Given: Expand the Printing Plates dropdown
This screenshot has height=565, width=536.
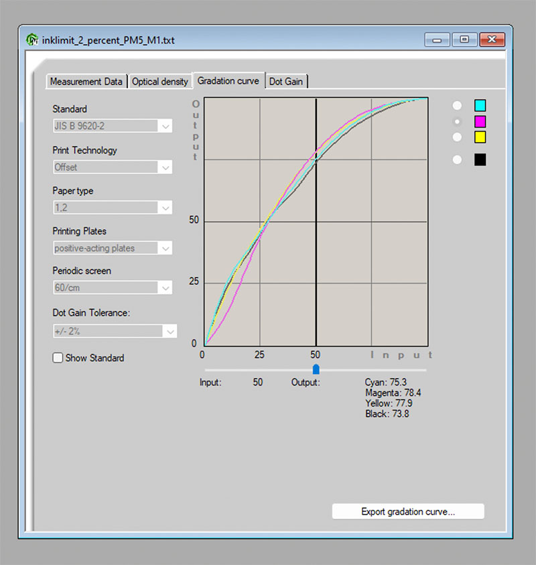Looking at the screenshot, I should pyautogui.click(x=165, y=248).
